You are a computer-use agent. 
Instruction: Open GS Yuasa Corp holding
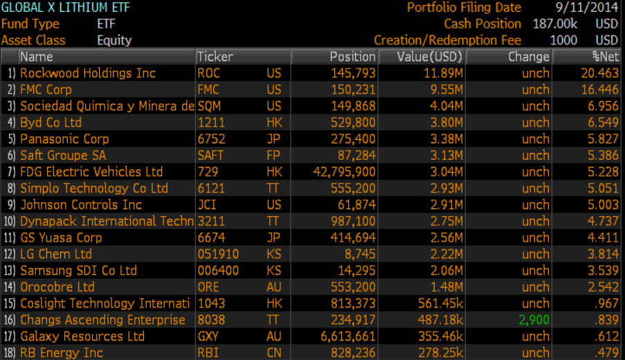tap(61, 237)
